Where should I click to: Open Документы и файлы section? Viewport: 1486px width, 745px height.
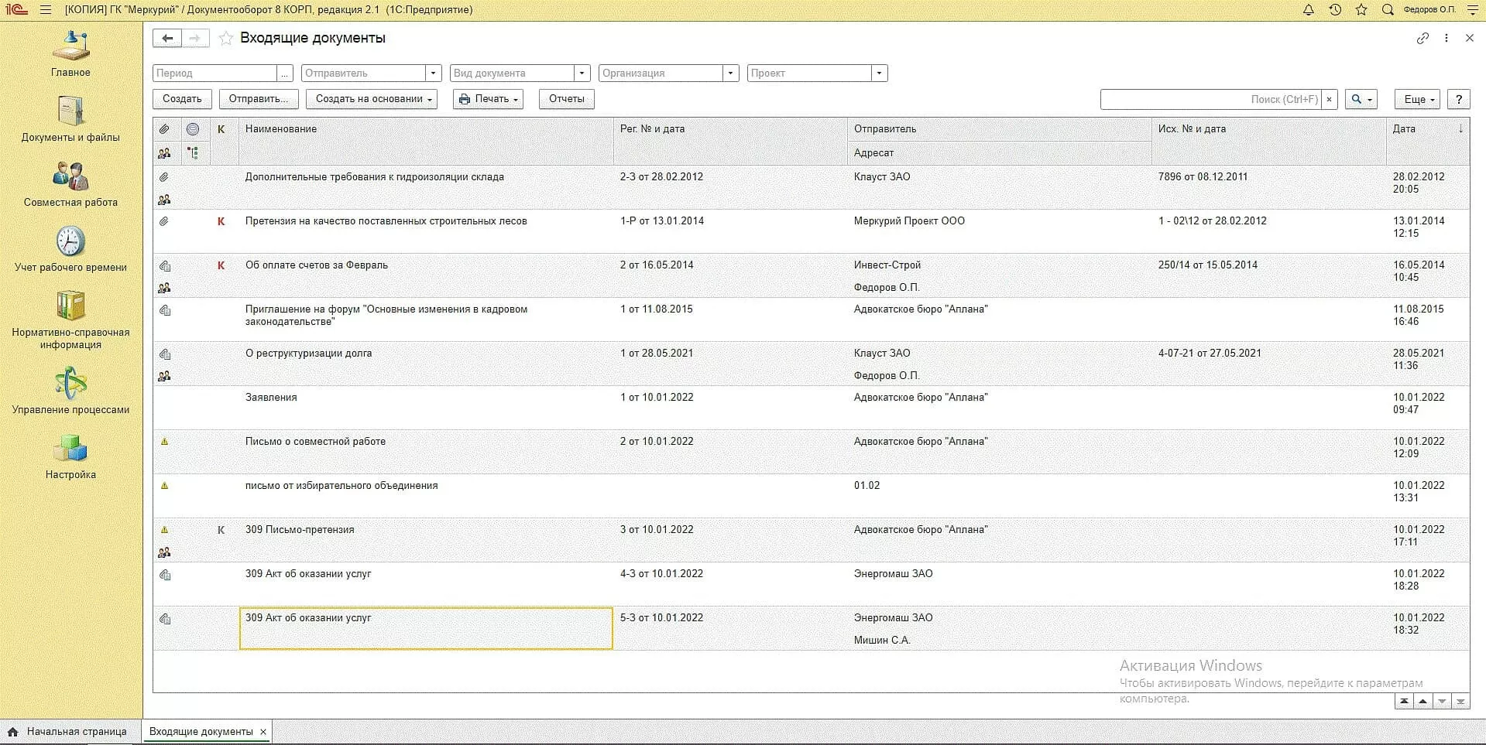coord(70,111)
